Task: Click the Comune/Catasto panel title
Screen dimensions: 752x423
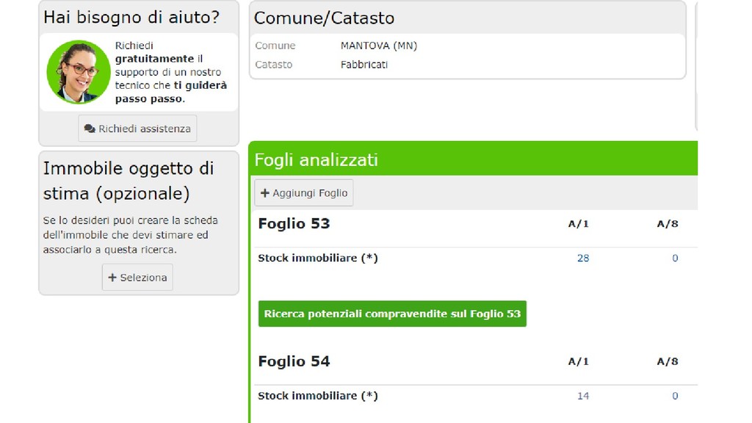Action: click(x=324, y=18)
